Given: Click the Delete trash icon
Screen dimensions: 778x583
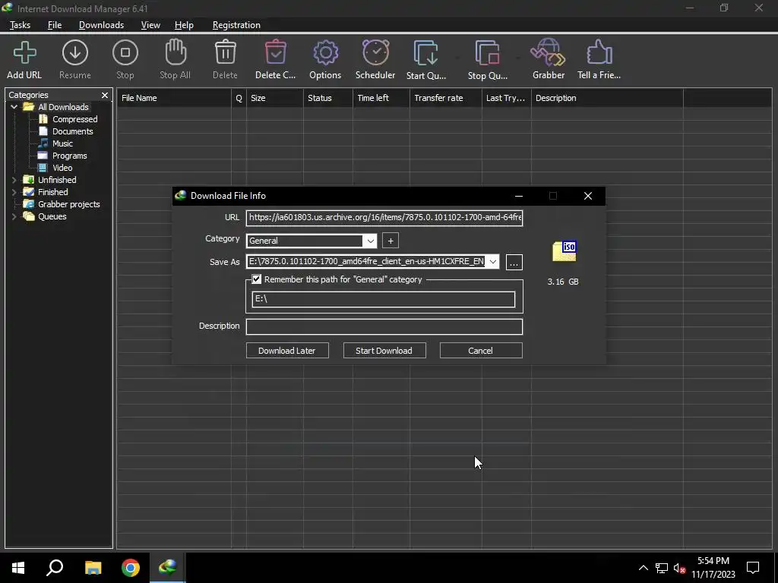Looking at the screenshot, I should (x=225, y=52).
